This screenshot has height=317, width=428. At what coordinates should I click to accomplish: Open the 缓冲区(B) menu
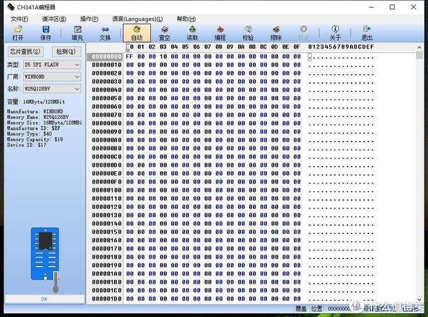[54, 19]
